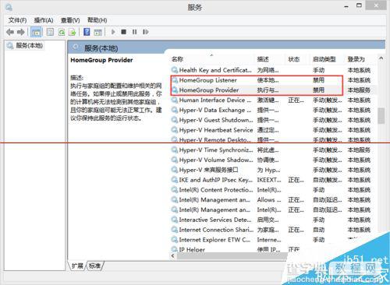Select the Hyper-V Guest Shutdown service

pyautogui.click(x=216, y=120)
